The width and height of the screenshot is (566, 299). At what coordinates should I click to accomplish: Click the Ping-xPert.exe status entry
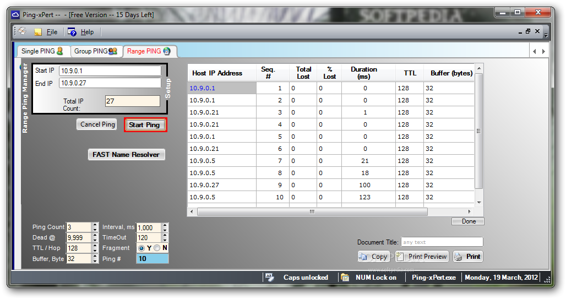[x=434, y=278]
